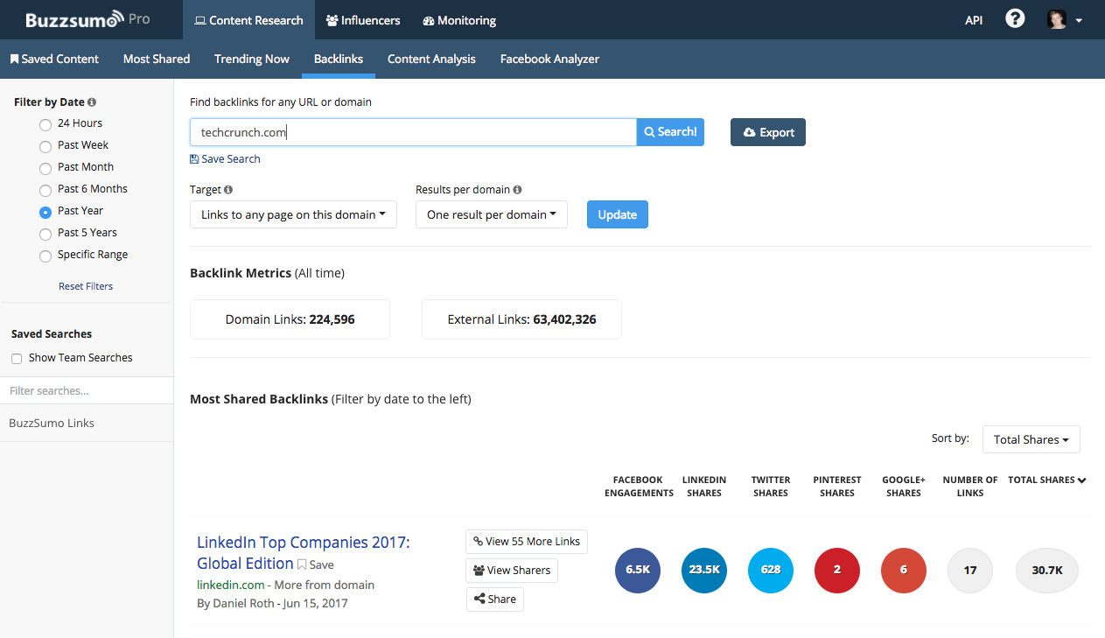Click the Save Search disk icon

click(x=194, y=159)
